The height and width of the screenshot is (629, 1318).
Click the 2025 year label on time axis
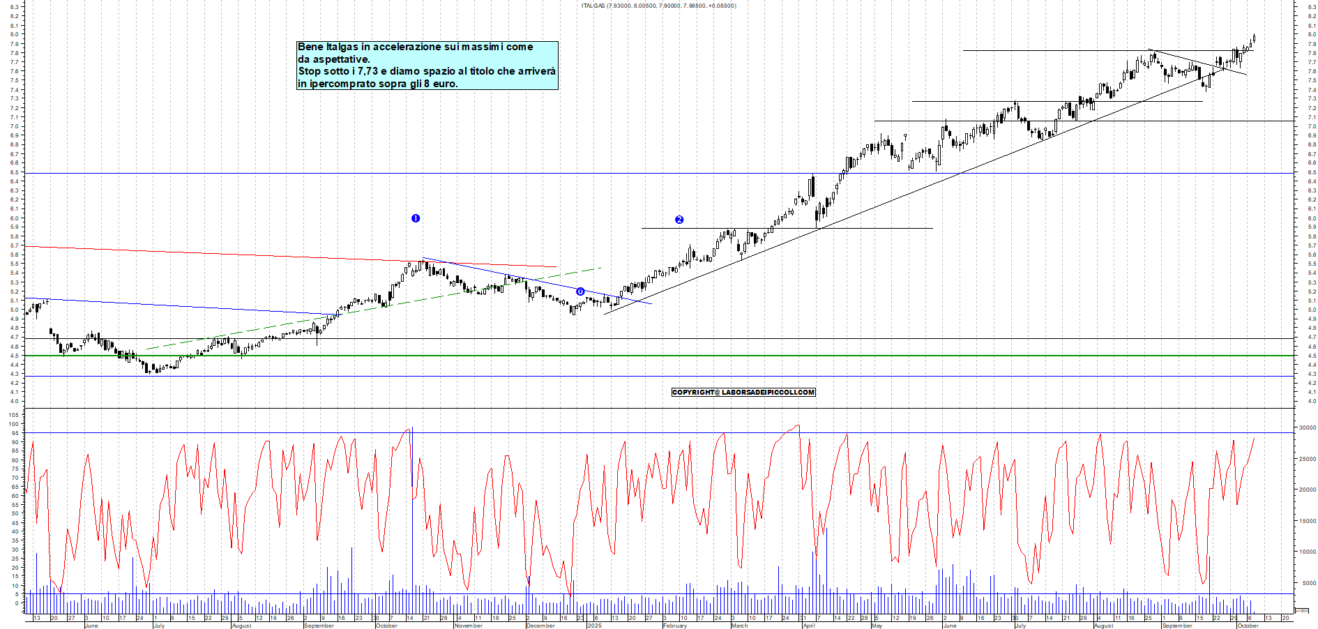tap(594, 626)
